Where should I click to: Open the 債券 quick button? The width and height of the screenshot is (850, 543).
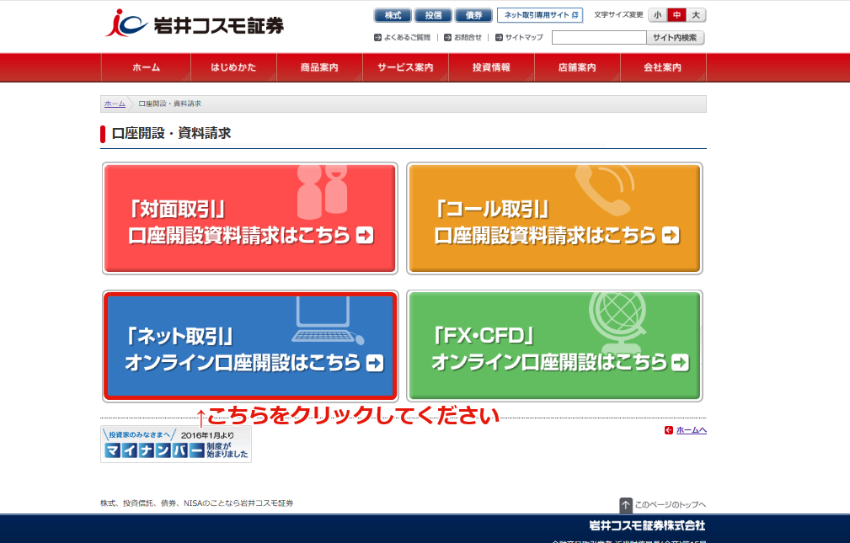coord(473,15)
